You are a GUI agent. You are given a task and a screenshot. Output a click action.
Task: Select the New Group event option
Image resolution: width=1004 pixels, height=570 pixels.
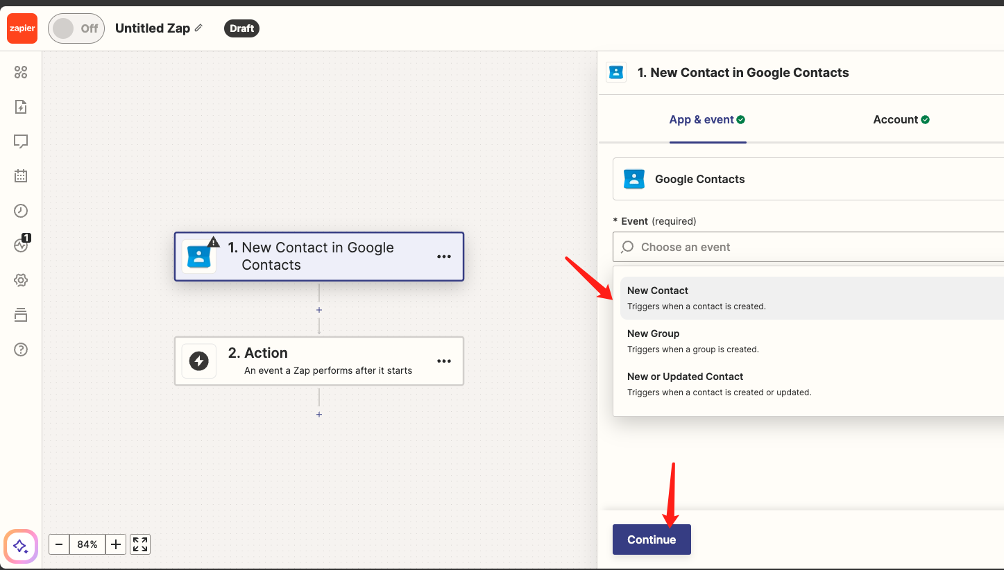pyautogui.click(x=812, y=341)
